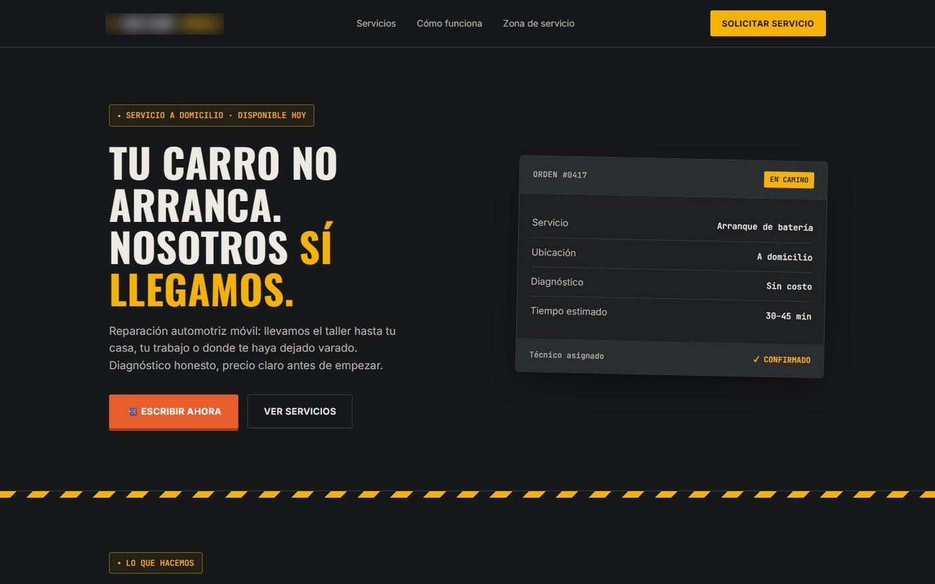This screenshot has height=584, width=935.
Task: Select the ORDEN #0417 label
Action: [560, 175]
